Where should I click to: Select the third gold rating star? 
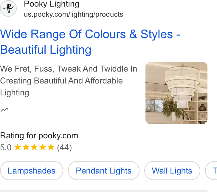click(x=34, y=147)
